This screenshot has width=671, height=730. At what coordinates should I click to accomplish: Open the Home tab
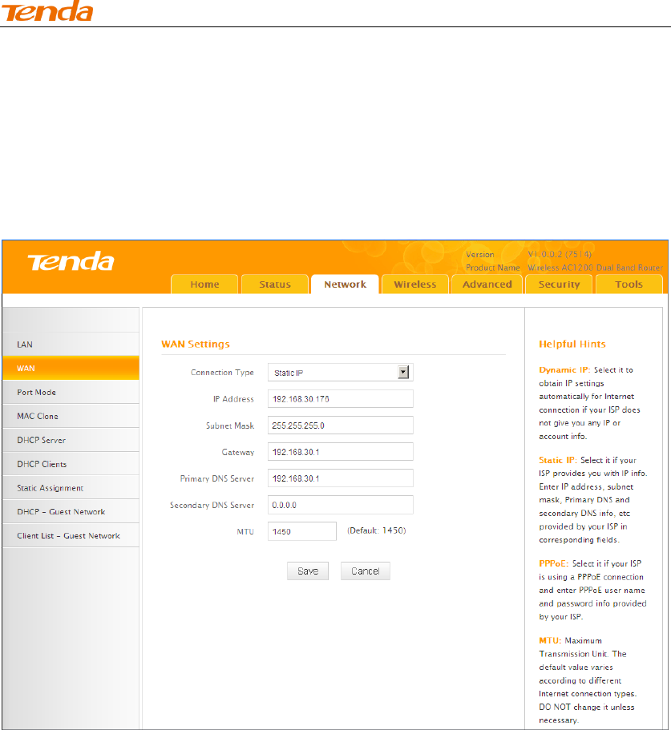point(204,284)
